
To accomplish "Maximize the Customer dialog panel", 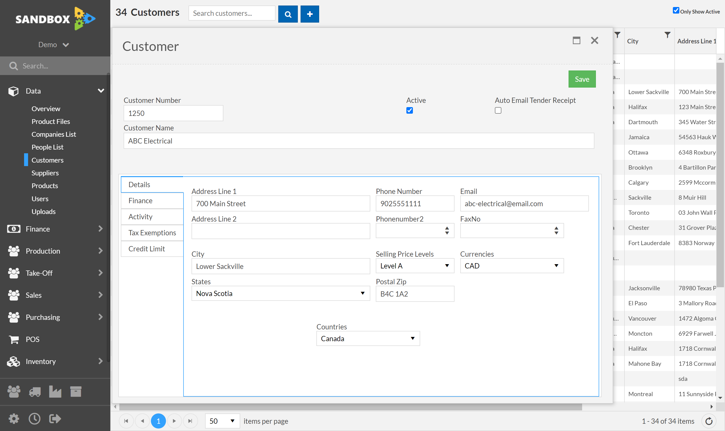I will click(576, 40).
